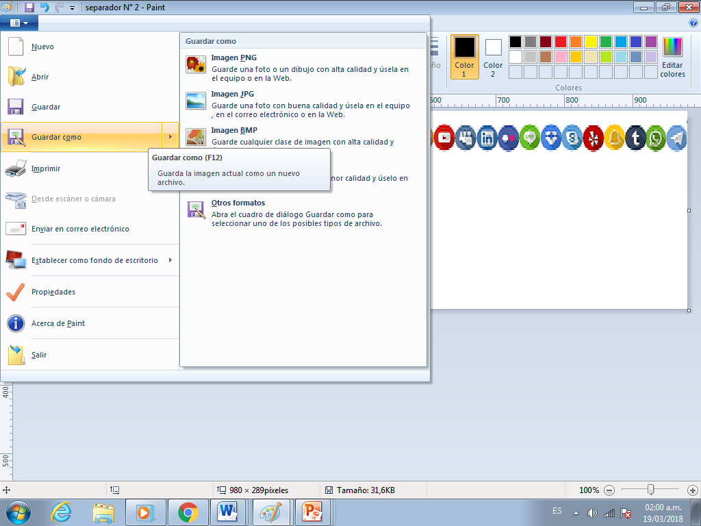Save as Imagen PNG

(303, 68)
